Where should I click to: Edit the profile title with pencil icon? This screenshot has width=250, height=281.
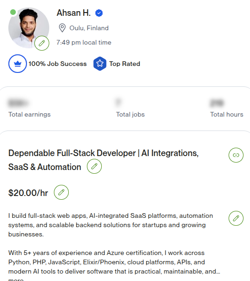point(94,166)
